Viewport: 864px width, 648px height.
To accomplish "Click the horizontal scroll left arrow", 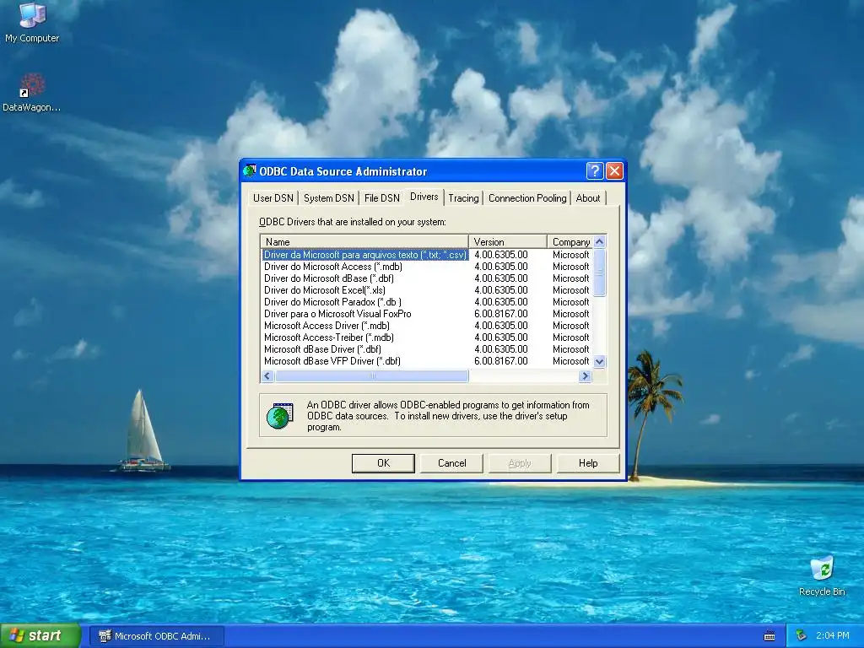I will coord(267,375).
